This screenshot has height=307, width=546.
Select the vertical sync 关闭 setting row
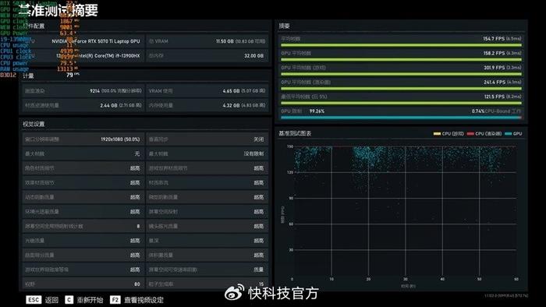(207, 139)
